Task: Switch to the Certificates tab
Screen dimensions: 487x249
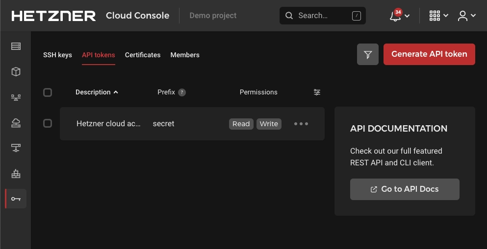Action: [x=143, y=55]
